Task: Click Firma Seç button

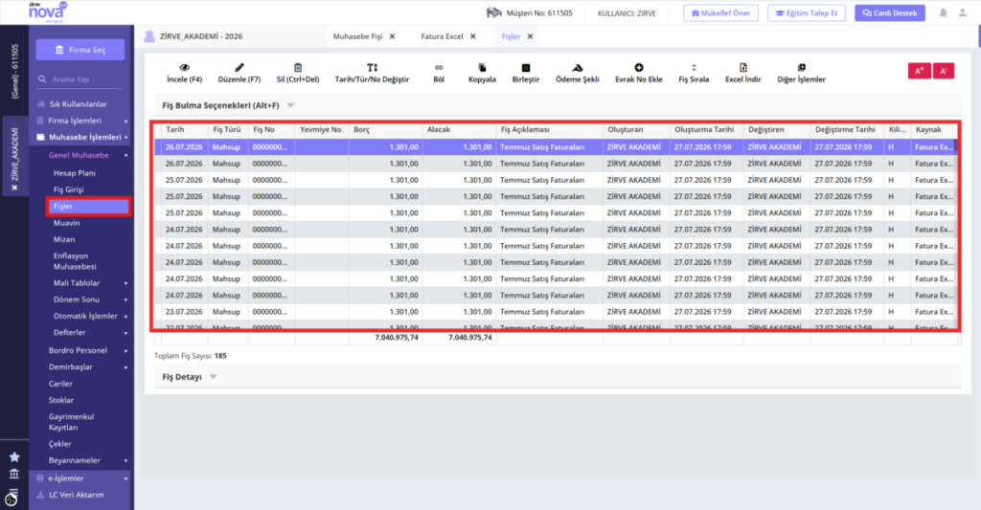Action: pyautogui.click(x=80, y=50)
